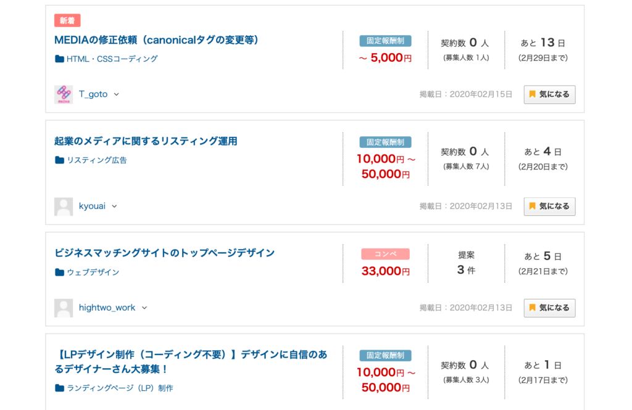
Task: Bookmark the MEDIAの修正依頼 job with 気になる
Action: click(x=549, y=94)
